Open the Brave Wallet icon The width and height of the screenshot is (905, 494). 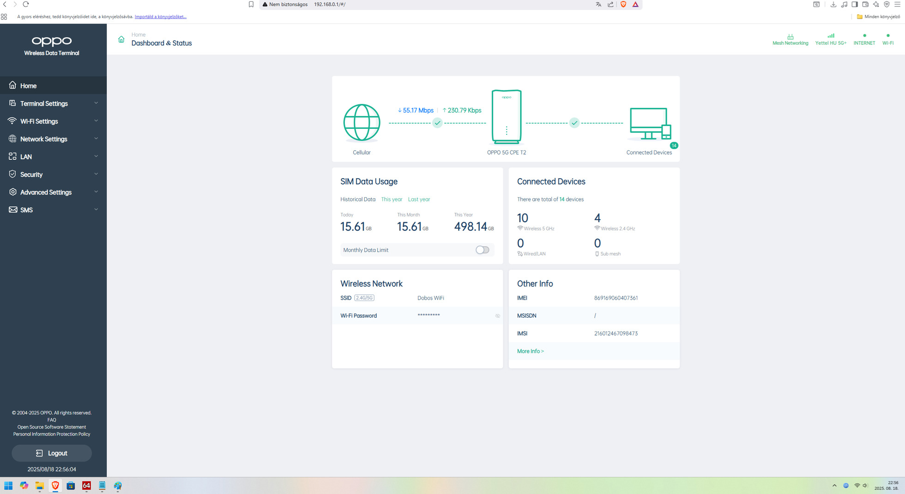click(865, 4)
